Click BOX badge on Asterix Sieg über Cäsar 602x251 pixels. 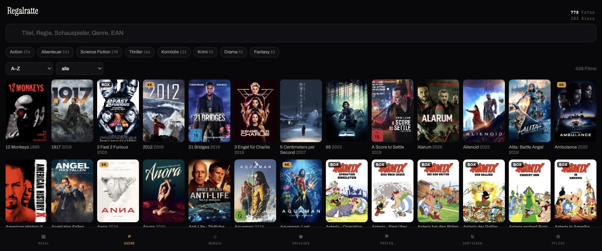[380, 165]
